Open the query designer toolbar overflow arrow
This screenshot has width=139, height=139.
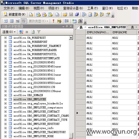pos(85,23)
